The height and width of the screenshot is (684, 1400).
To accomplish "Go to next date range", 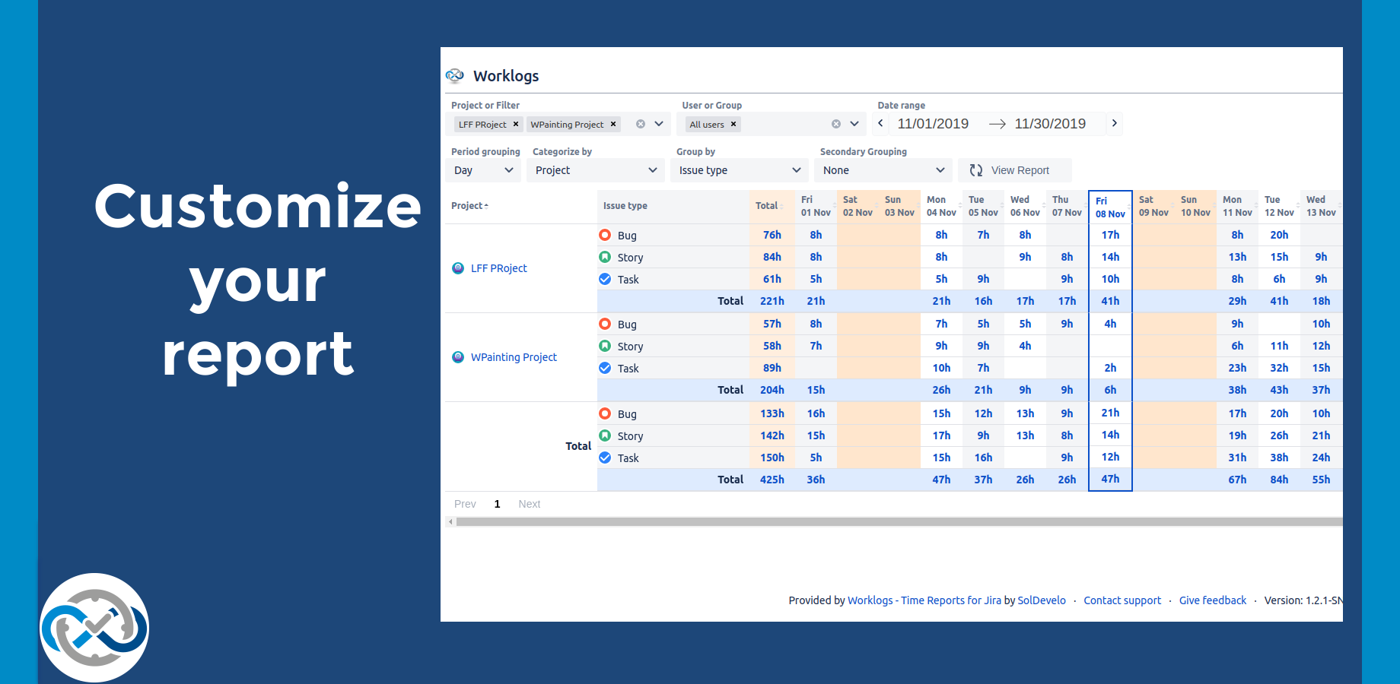I will [x=1114, y=123].
